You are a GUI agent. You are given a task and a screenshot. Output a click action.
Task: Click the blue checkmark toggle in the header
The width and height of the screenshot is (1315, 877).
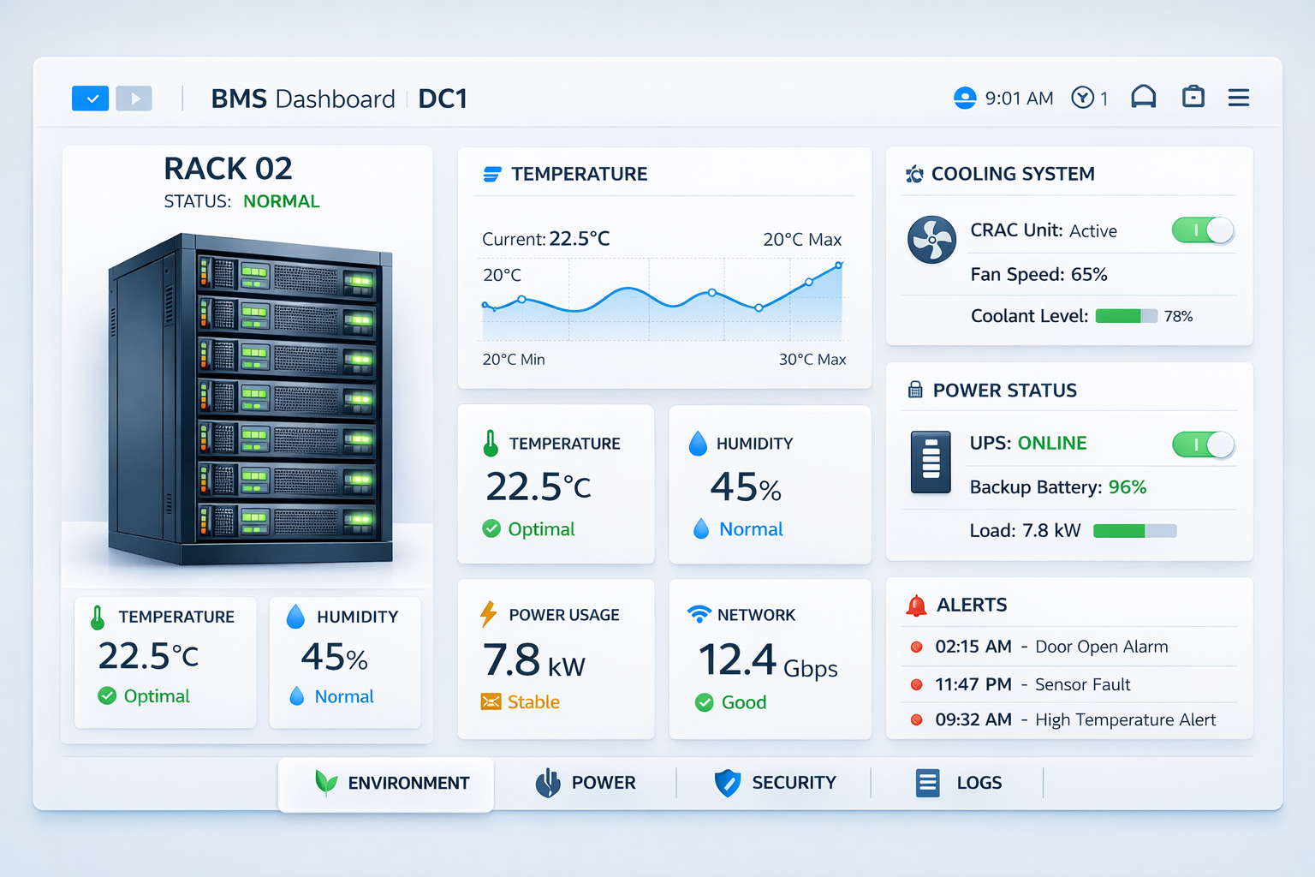(90, 98)
